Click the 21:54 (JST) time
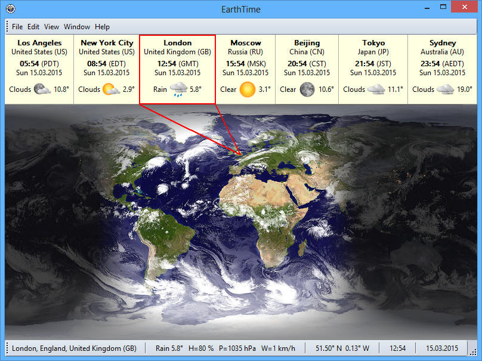The image size is (482, 361). point(373,64)
